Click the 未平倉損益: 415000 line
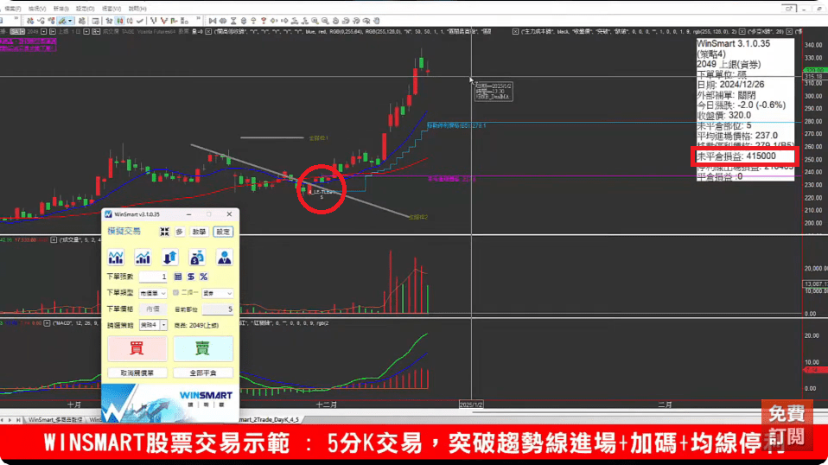The height and width of the screenshot is (465, 828). [x=736, y=156]
